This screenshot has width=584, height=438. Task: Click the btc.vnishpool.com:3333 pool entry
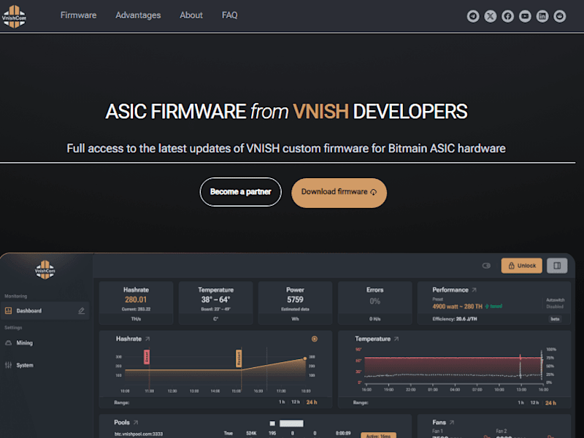[x=139, y=434]
